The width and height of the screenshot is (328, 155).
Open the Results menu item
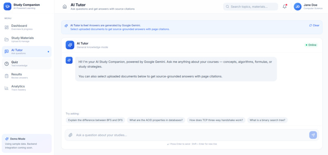pyautogui.click(x=26, y=76)
